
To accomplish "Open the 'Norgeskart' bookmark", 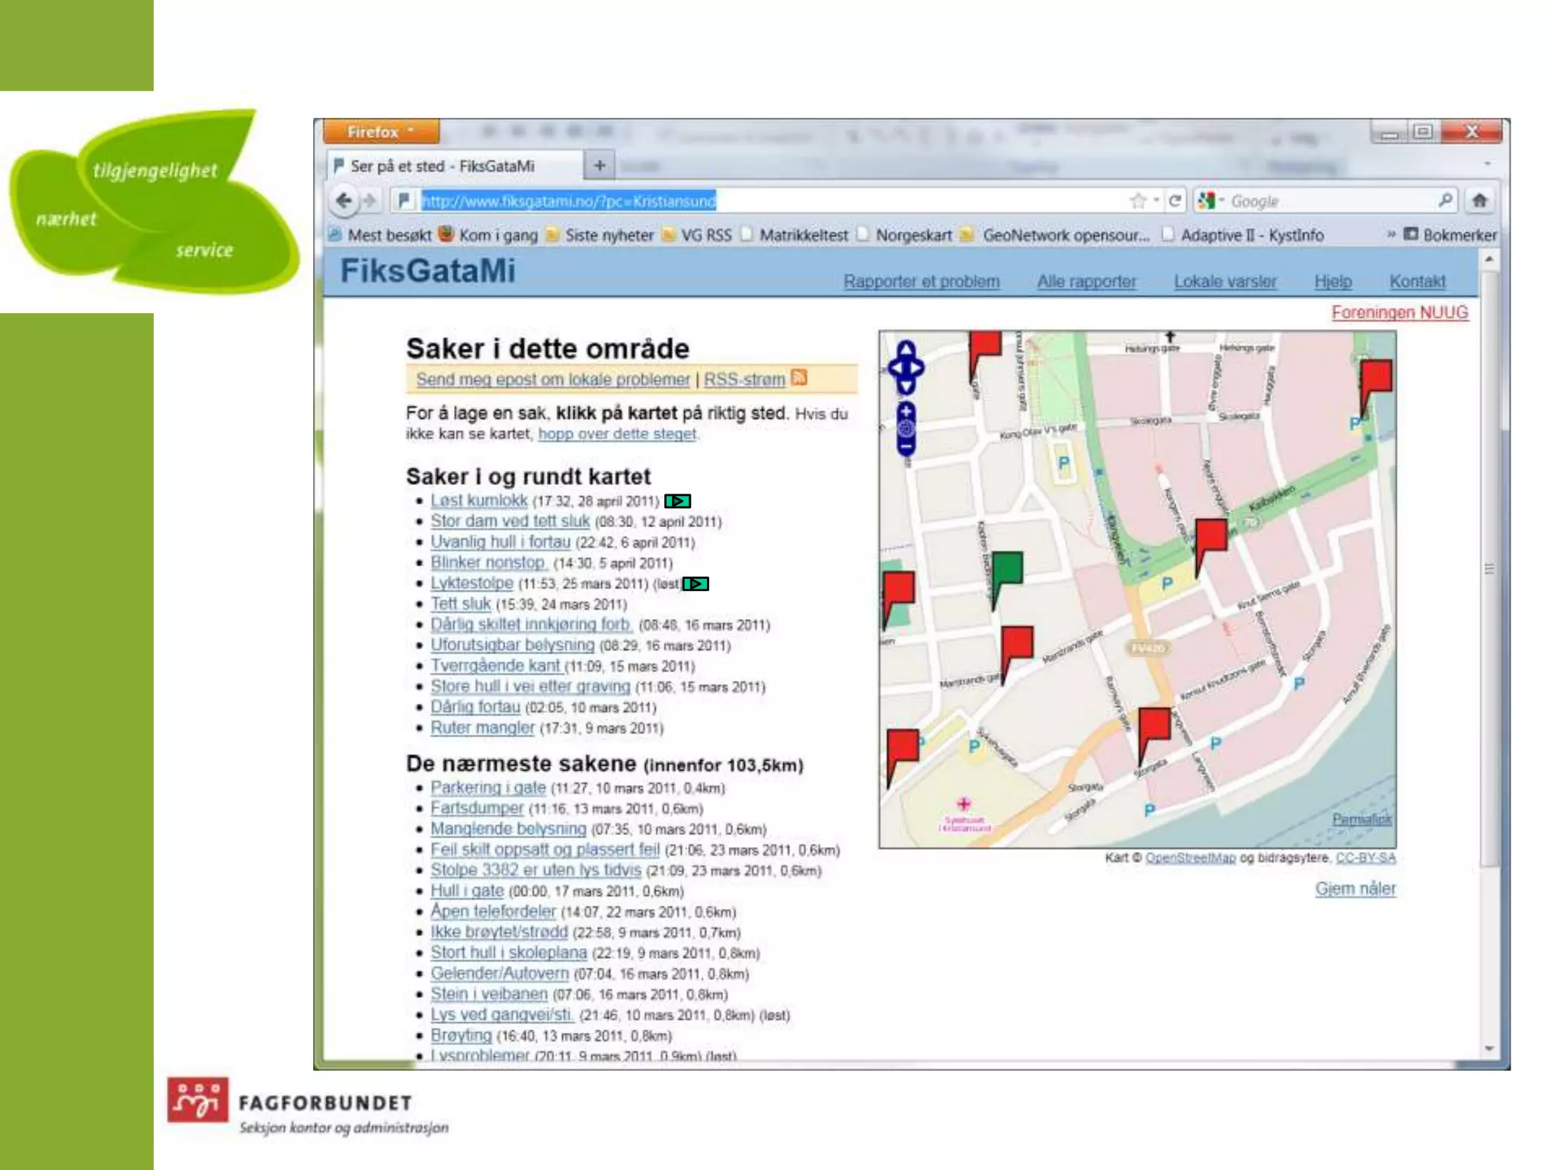I will tap(913, 235).
